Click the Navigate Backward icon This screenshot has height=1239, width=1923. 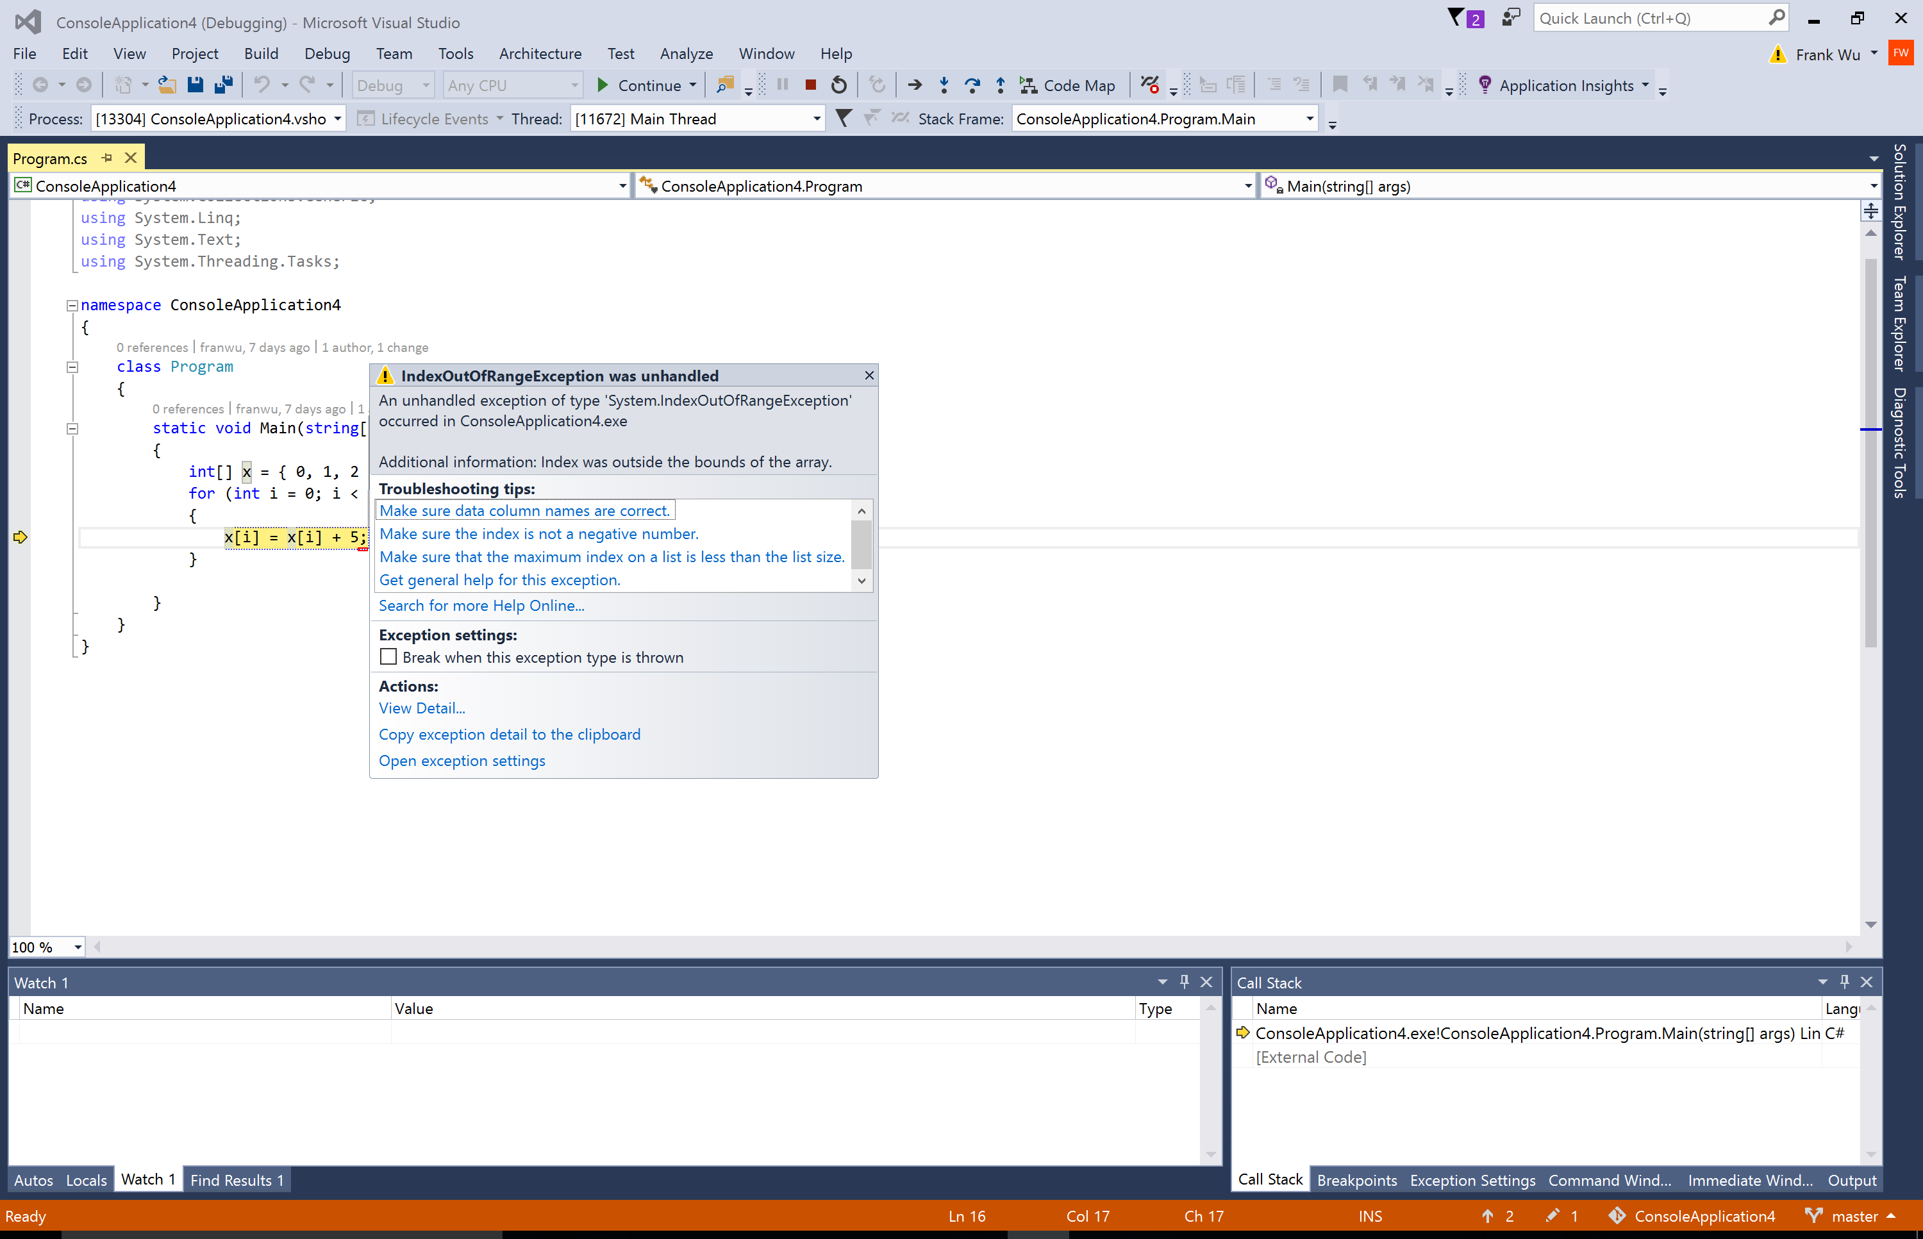(x=40, y=85)
